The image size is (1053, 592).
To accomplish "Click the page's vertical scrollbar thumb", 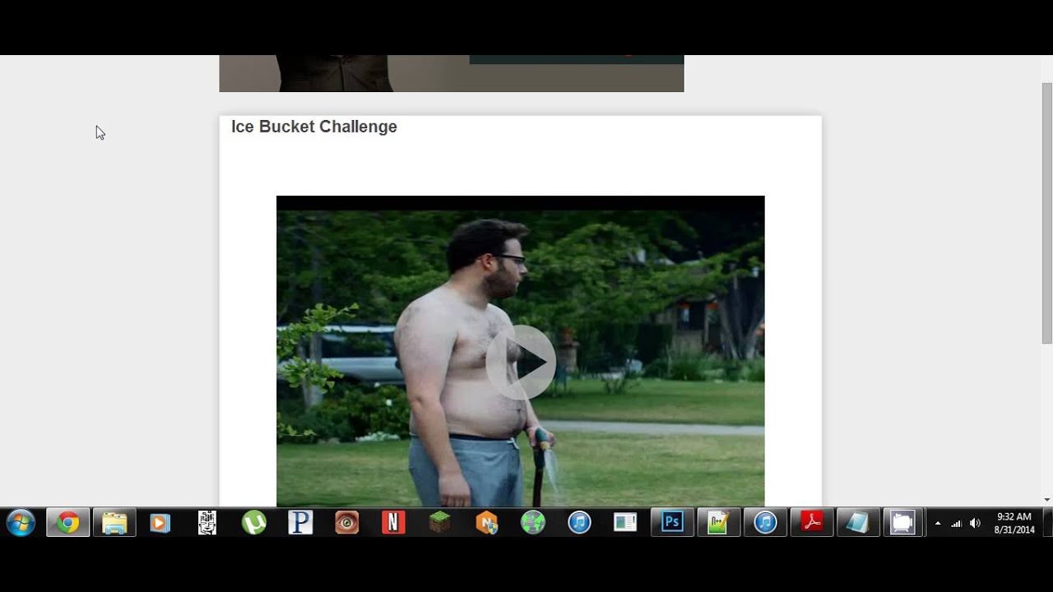I will [1047, 213].
